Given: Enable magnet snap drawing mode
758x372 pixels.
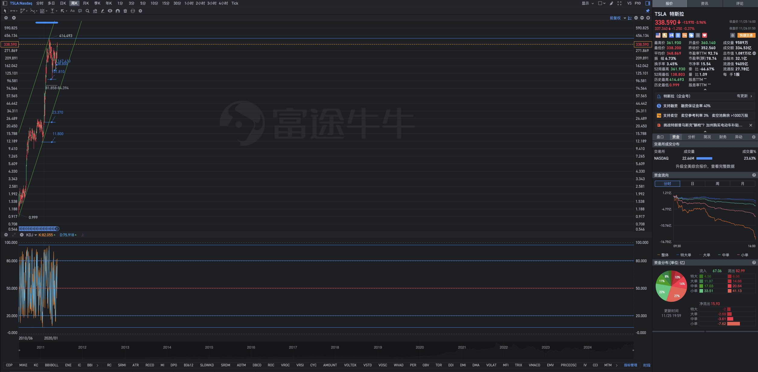Looking at the screenshot, I should point(118,11).
